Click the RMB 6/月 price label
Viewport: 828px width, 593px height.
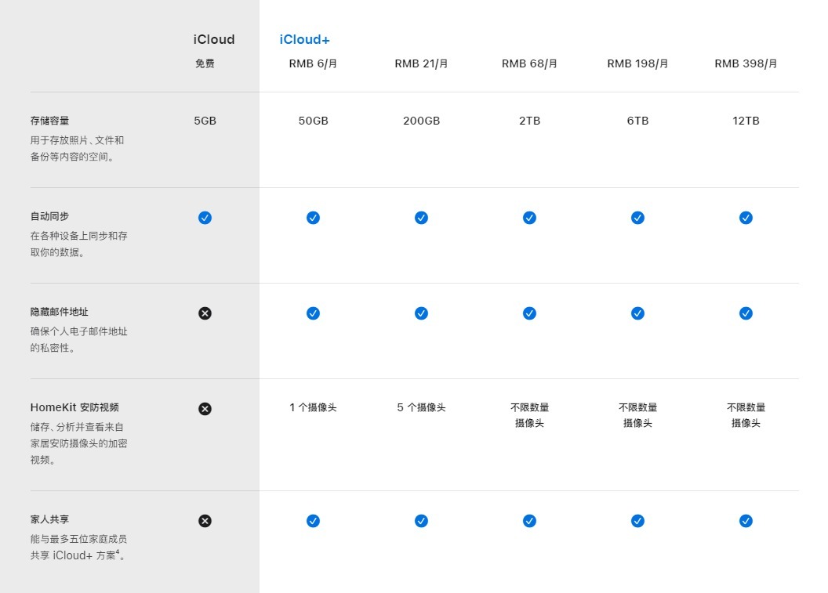point(313,64)
